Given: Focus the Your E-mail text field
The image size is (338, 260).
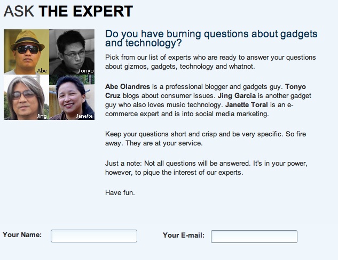Looking at the screenshot, I should click(x=254, y=237).
